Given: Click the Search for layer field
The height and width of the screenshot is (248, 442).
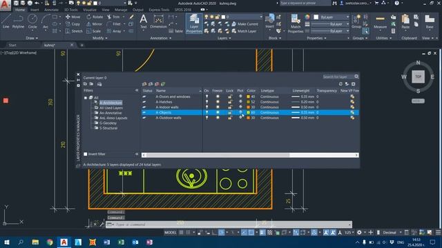Looking at the screenshot, I should 338,76.
